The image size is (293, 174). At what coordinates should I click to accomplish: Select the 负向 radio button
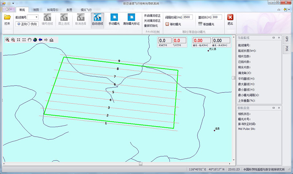click(x=29, y=24)
